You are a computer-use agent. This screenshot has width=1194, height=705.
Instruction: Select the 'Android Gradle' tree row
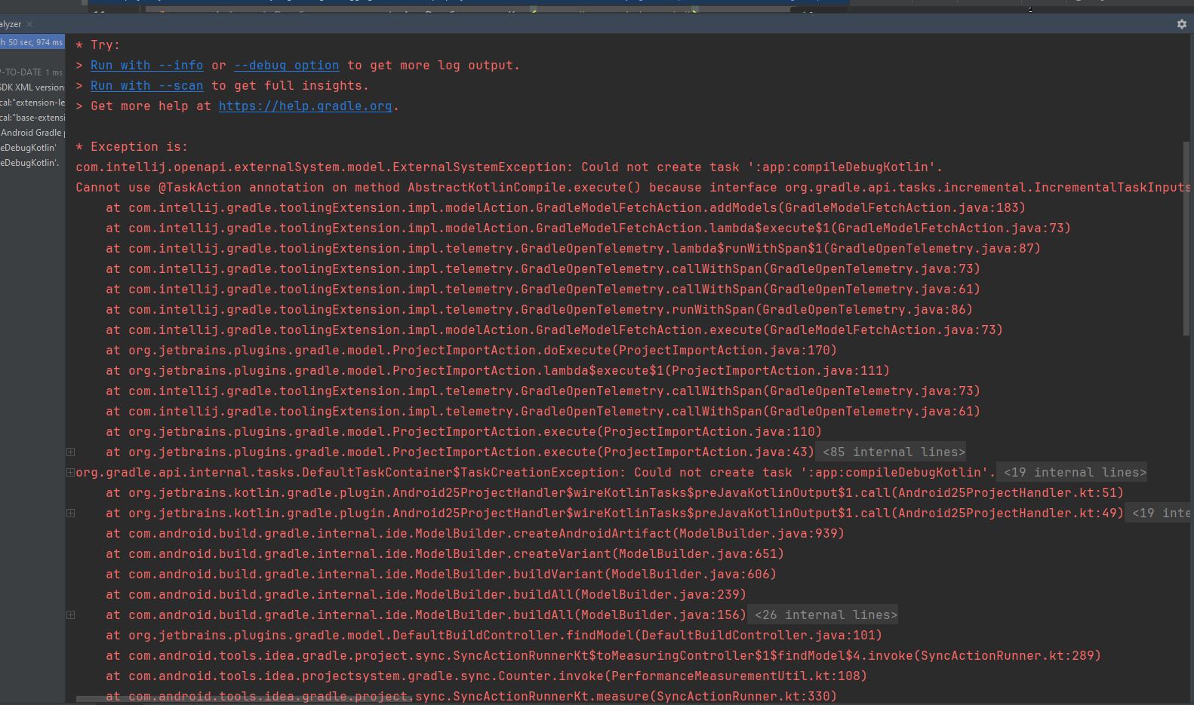click(32, 133)
